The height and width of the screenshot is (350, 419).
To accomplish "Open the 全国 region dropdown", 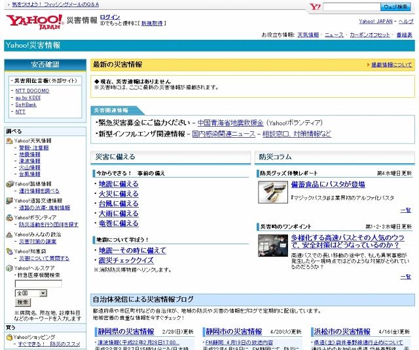I will [31, 293].
